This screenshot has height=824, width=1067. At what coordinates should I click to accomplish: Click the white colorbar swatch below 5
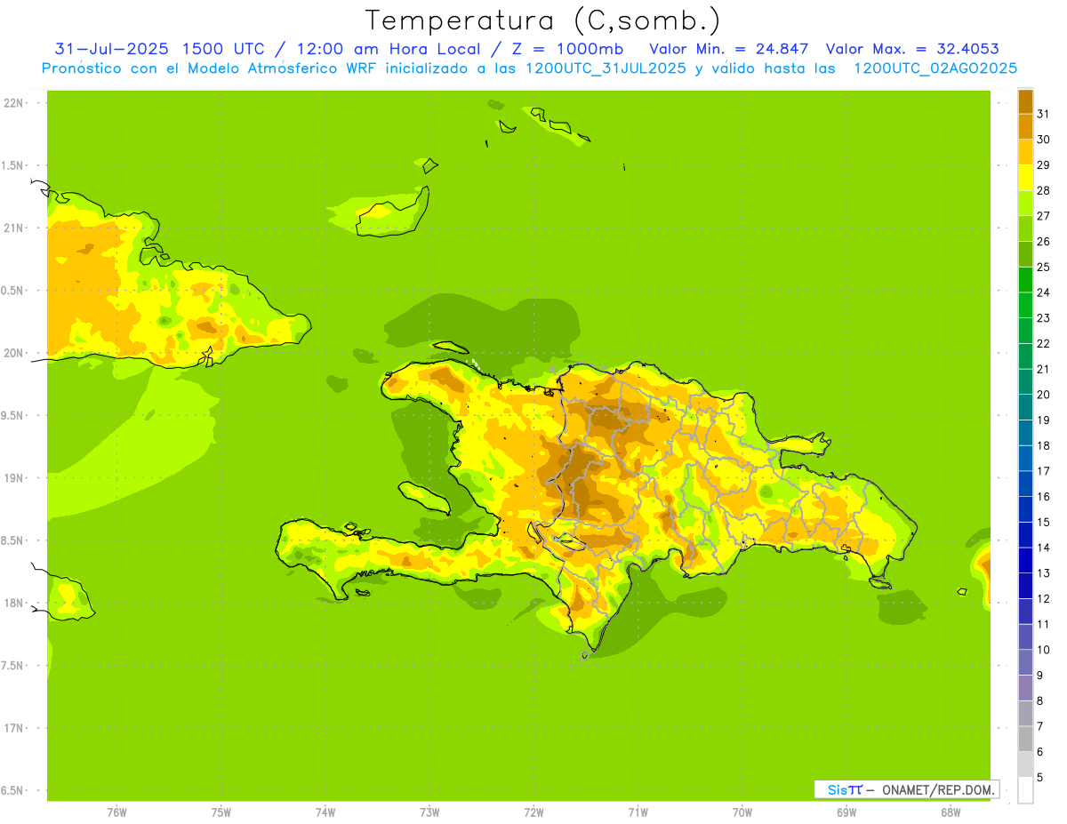pos(1025,790)
